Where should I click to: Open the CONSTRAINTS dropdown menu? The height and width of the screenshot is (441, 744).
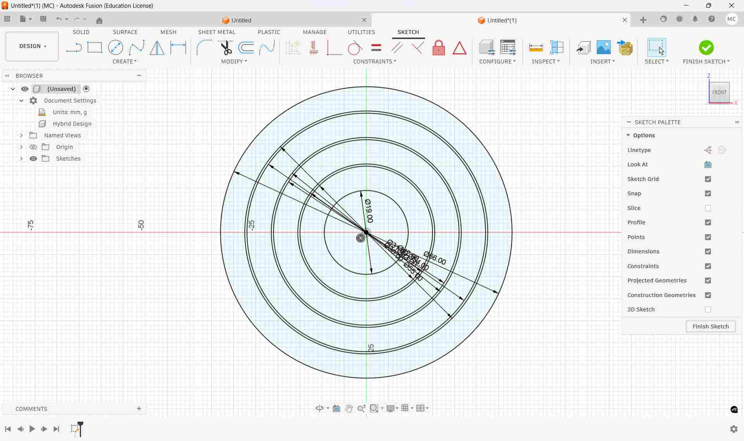(x=374, y=62)
